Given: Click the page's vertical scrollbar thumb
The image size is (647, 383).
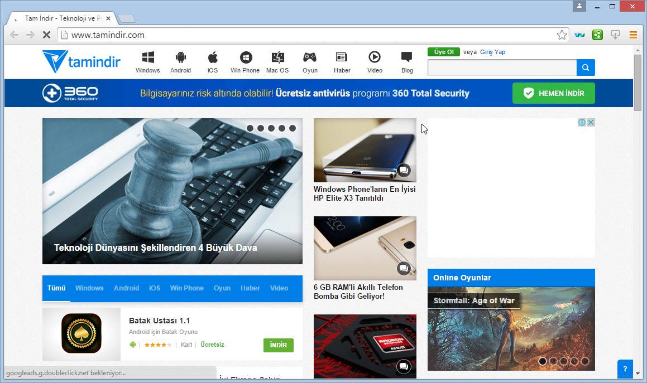Looking at the screenshot, I should pos(638,82).
